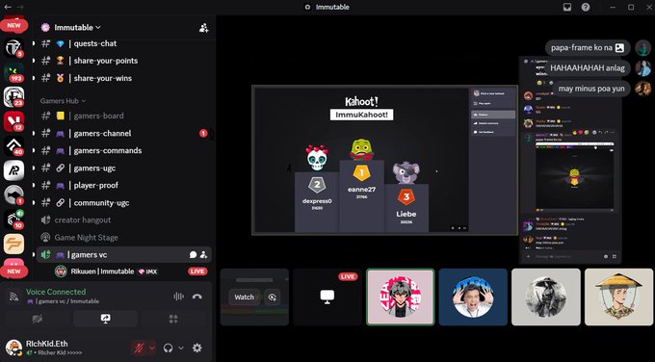Select the samurai sketch avatar participant tile
The width and height of the screenshot is (655, 362).
[545, 297]
